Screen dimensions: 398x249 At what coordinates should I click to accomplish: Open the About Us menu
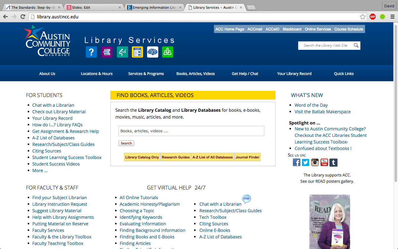[47, 74]
